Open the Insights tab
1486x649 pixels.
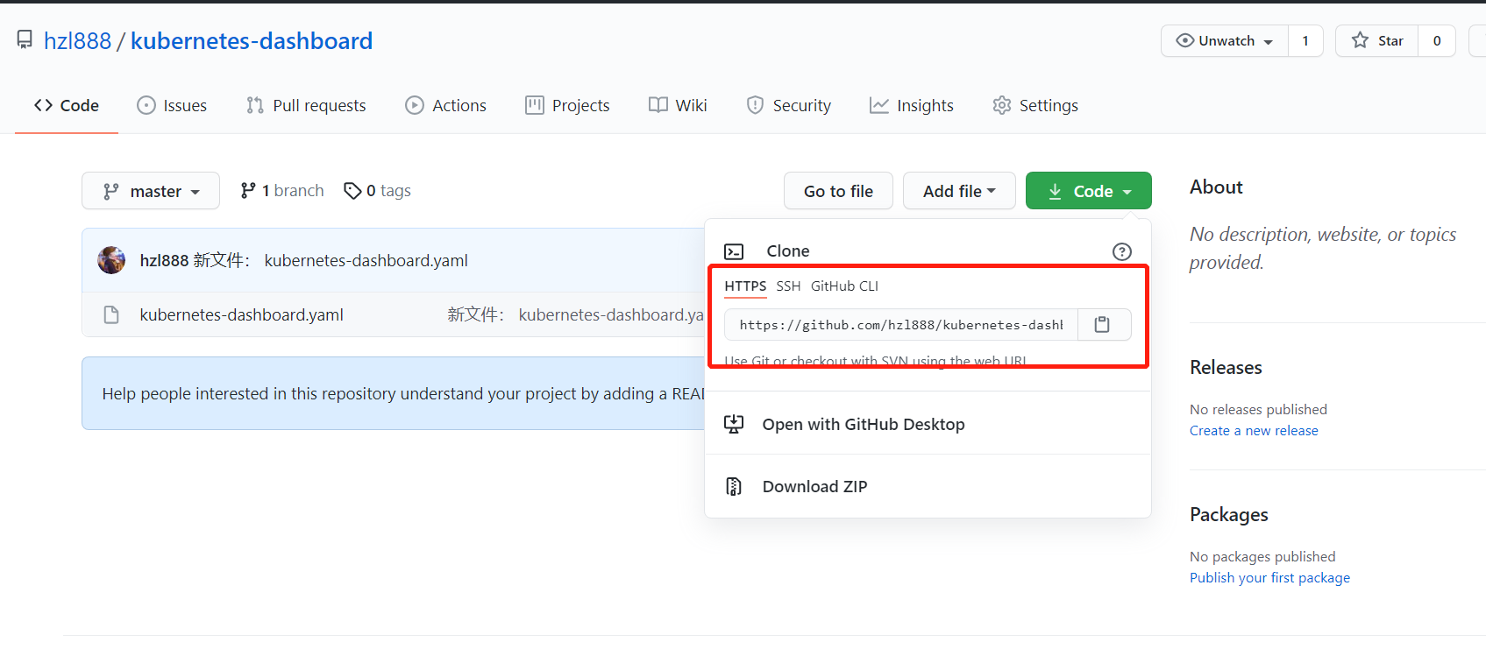pyautogui.click(x=912, y=105)
